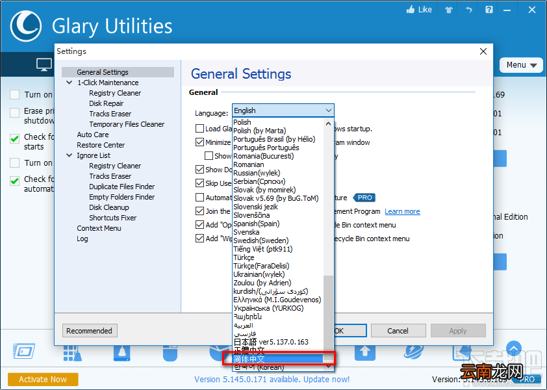This screenshot has height=390, width=547.
Task: Open the help question mark icon
Action: pyautogui.click(x=489, y=10)
